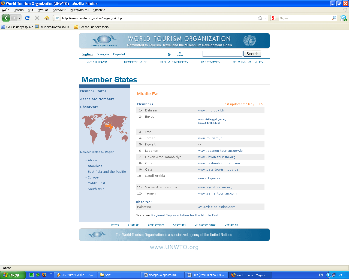Focus the browser URL address field
Viewport: 349px width, 279px height.
pyautogui.click(x=159, y=18)
